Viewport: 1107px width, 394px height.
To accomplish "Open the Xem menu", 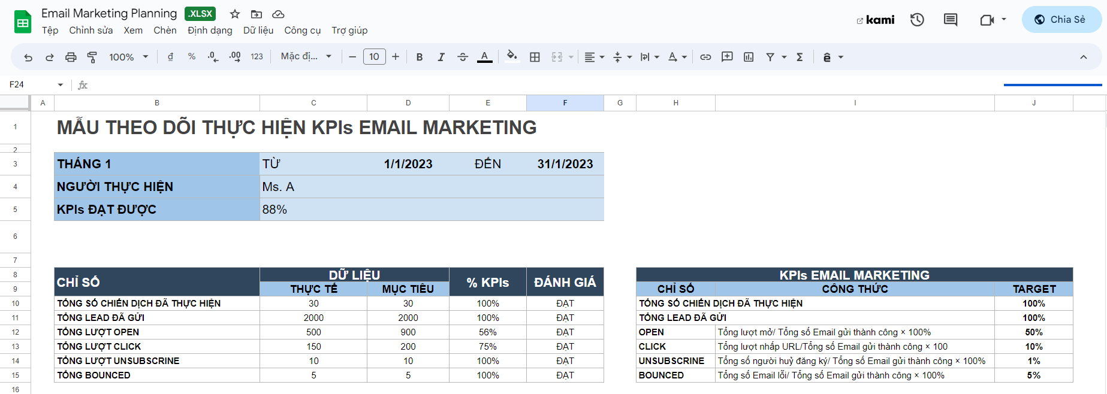I will coord(133,30).
